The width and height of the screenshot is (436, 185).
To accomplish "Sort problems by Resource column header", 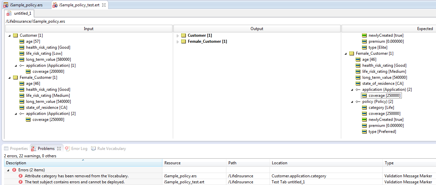I will point(194,163).
